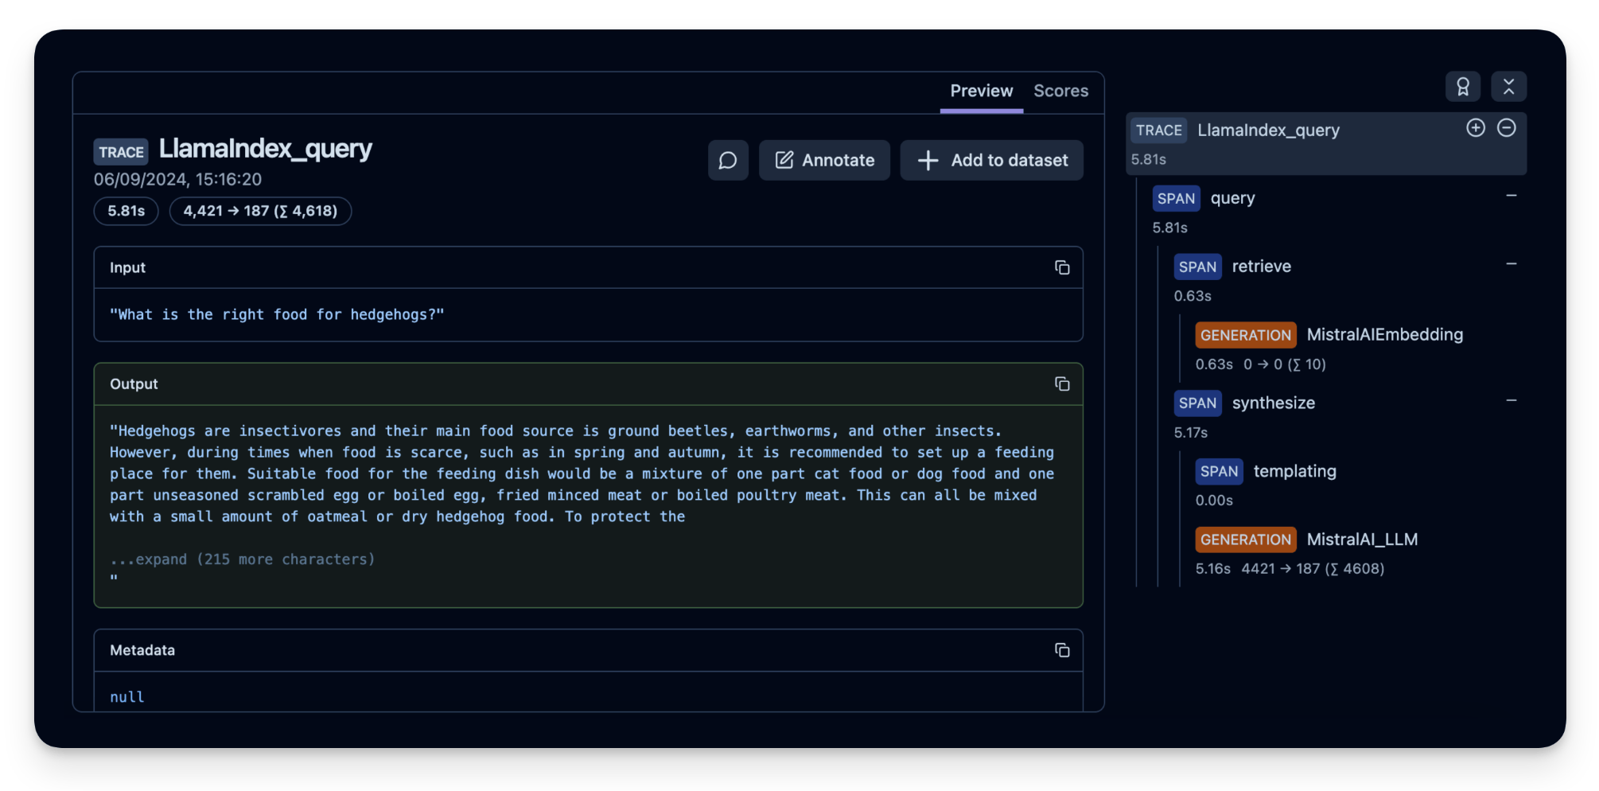
Task: Click the bookmark icon in the top right corner
Action: coord(1463,87)
